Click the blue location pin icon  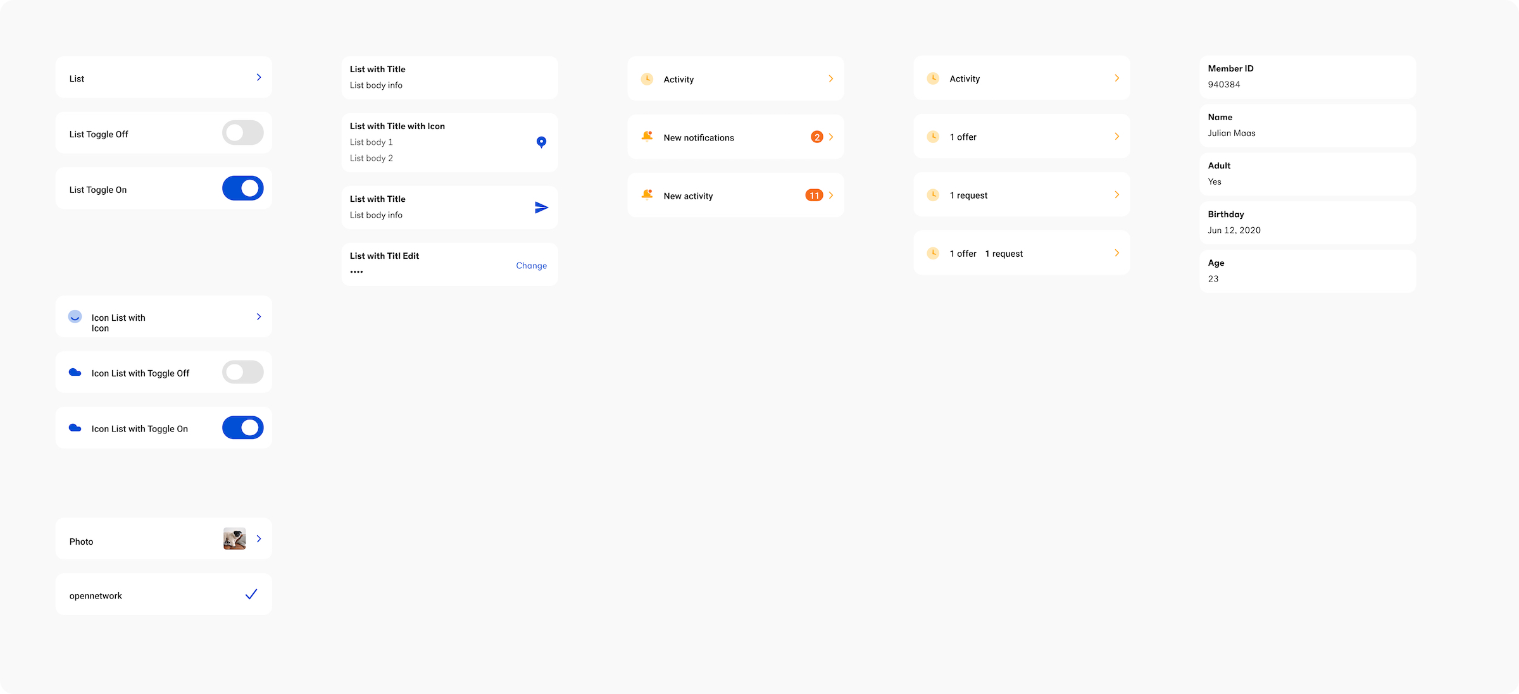click(541, 142)
